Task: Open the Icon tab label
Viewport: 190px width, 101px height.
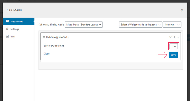Action: (13, 36)
